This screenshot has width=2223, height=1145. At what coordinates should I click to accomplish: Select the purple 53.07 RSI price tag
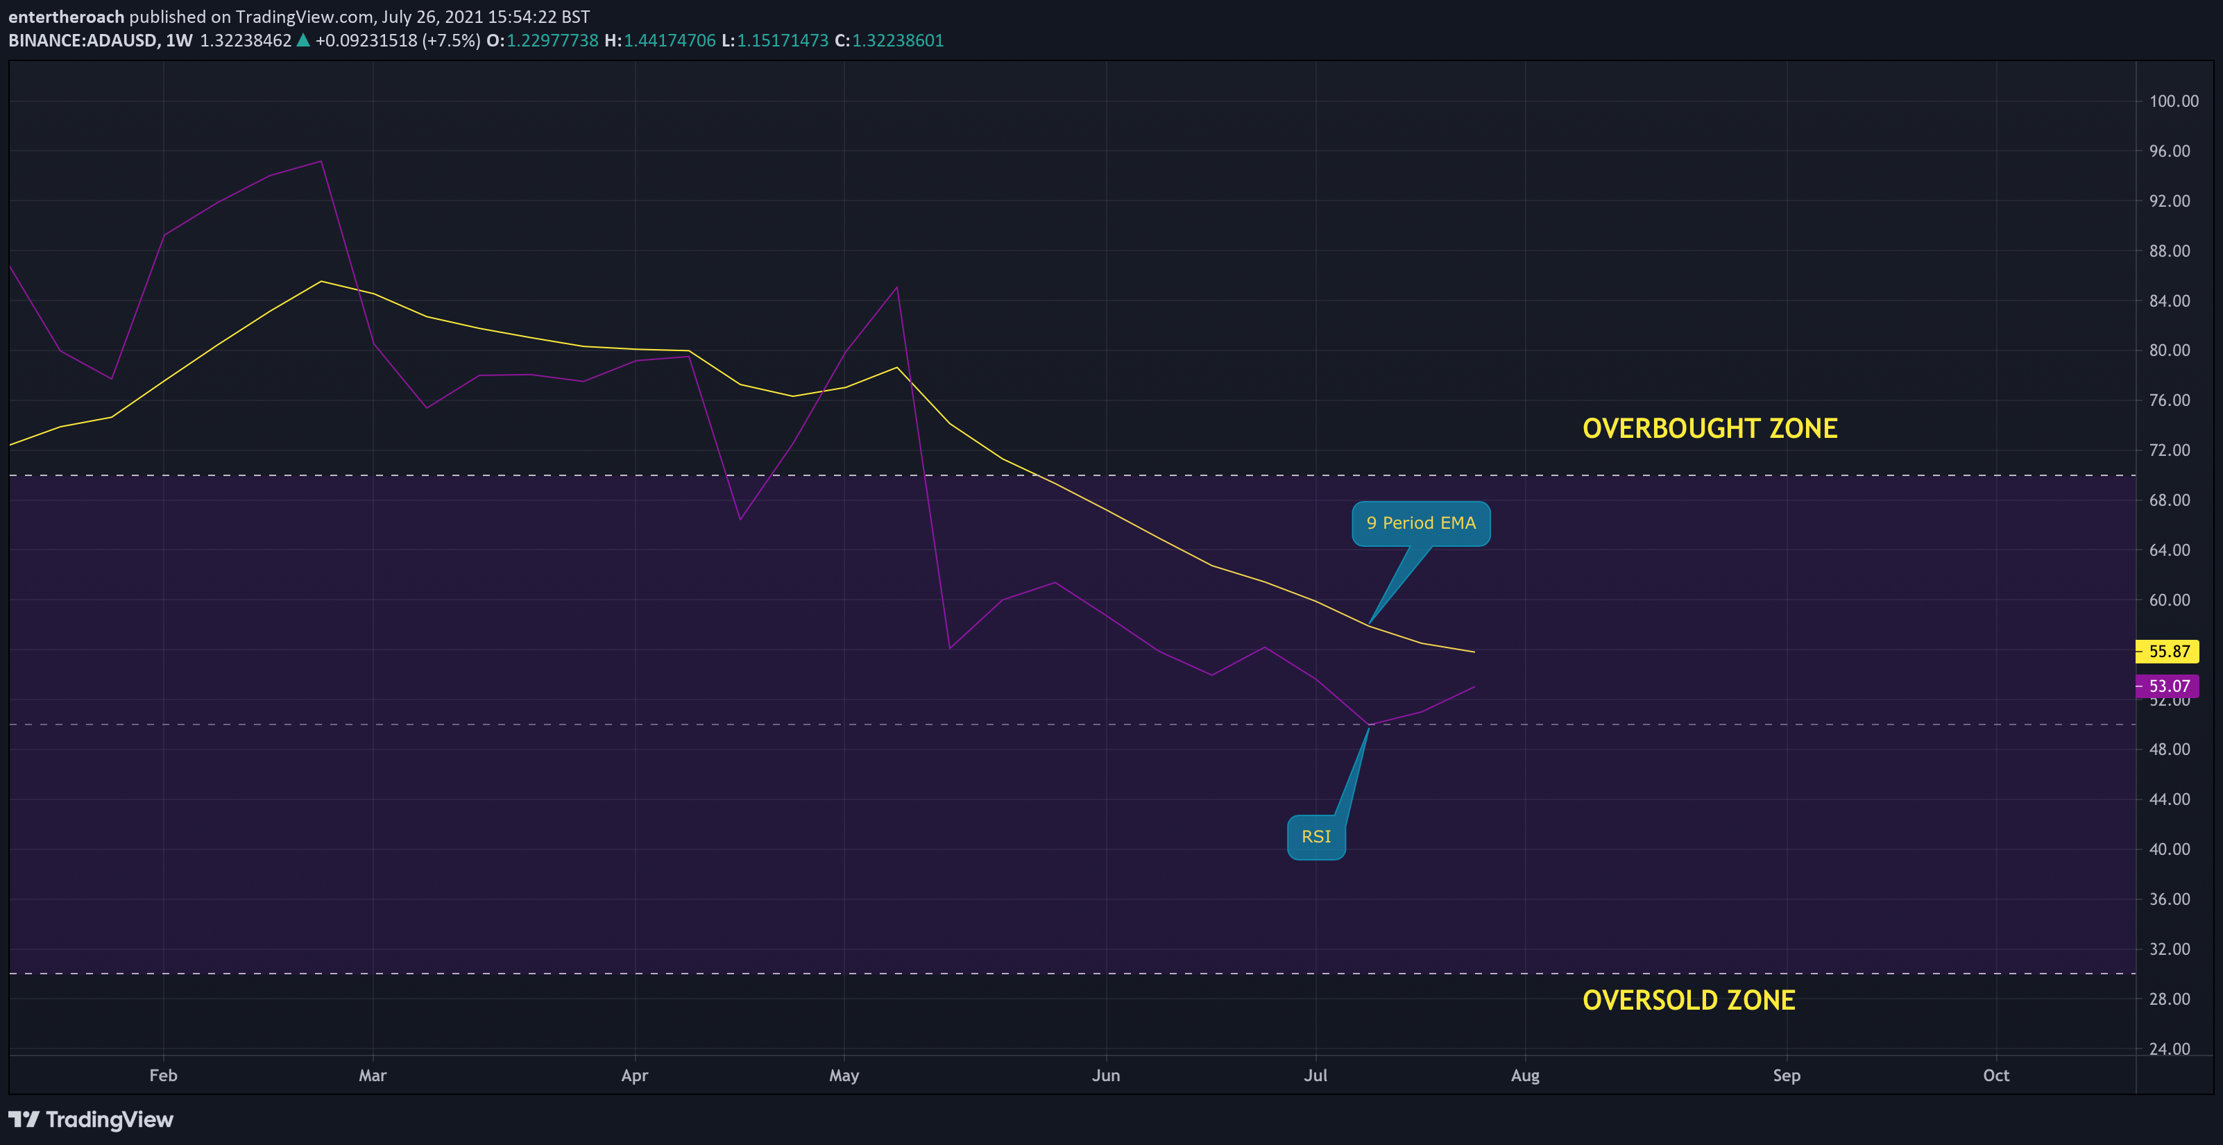pyautogui.click(x=2167, y=686)
